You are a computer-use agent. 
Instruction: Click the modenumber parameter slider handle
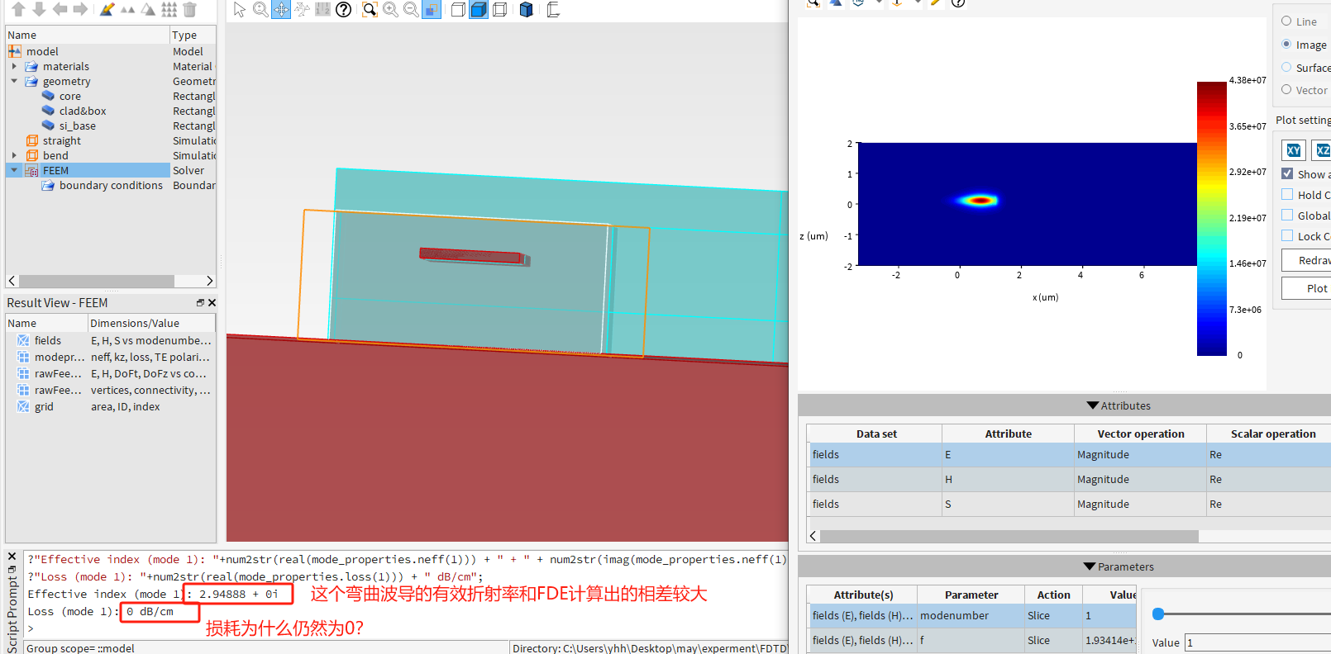click(1158, 614)
